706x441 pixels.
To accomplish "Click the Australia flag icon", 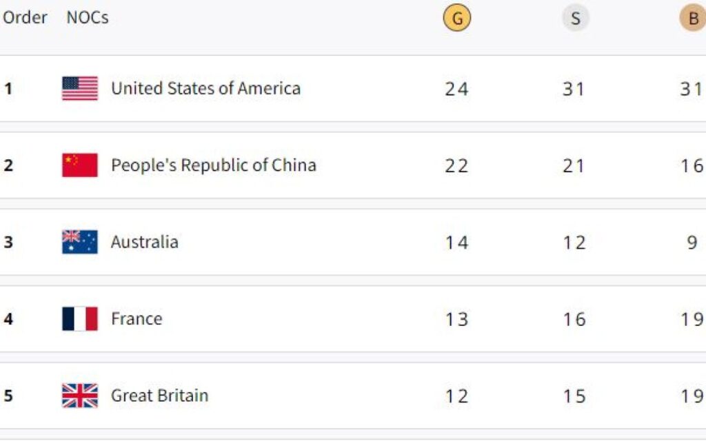I will 80,242.
